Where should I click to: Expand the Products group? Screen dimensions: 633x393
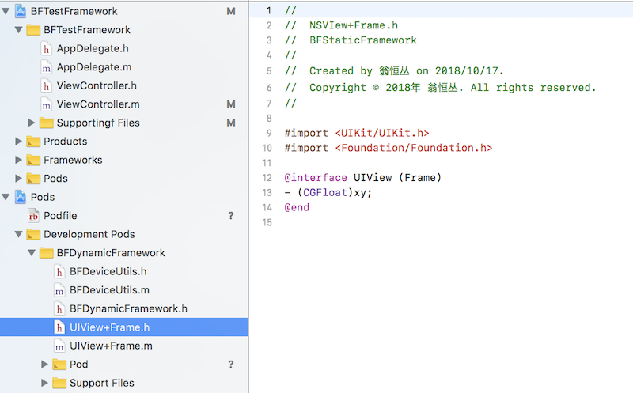[x=18, y=142]
